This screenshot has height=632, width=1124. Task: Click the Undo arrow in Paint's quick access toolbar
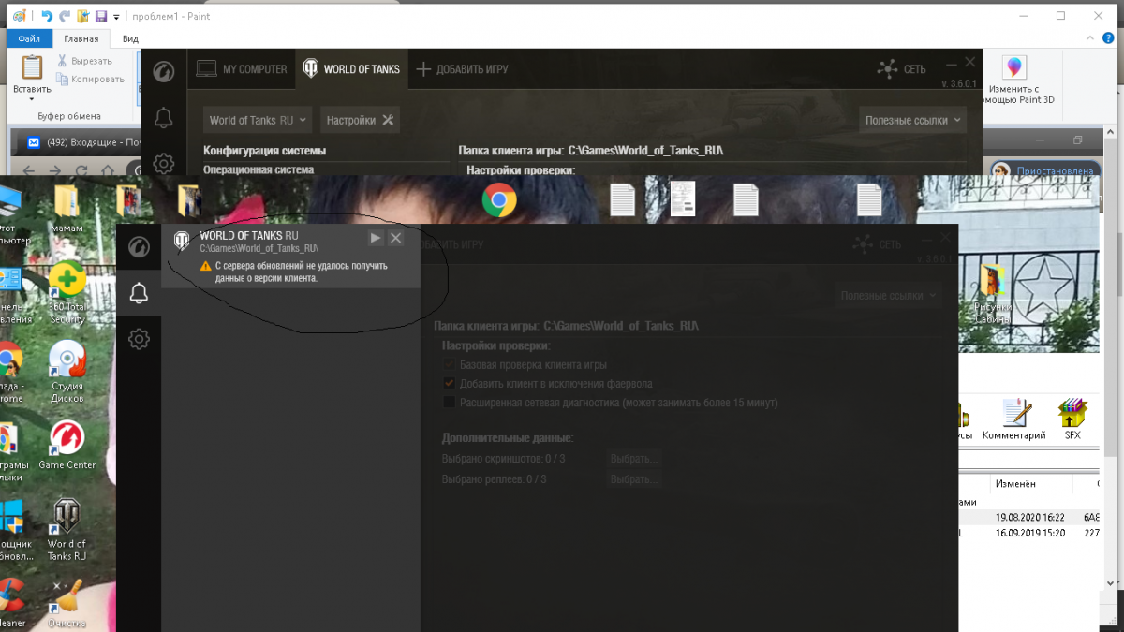(x=47, y=16)
